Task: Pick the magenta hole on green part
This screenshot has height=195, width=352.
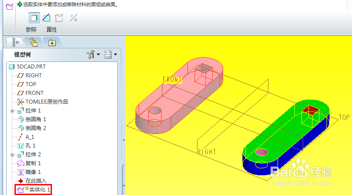Action: [262, 152]
